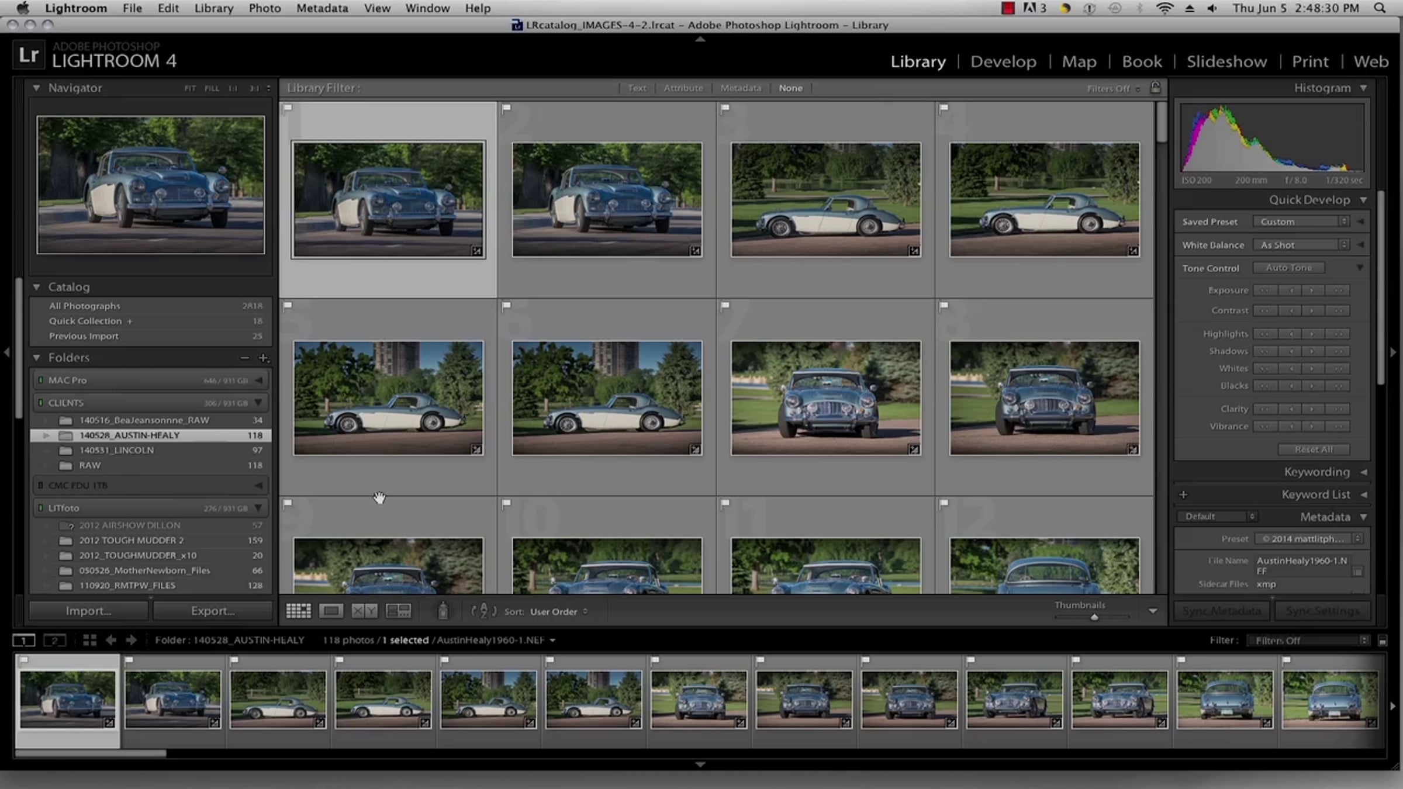Adjust the Thumbnails size slider

pos(1094,617)
